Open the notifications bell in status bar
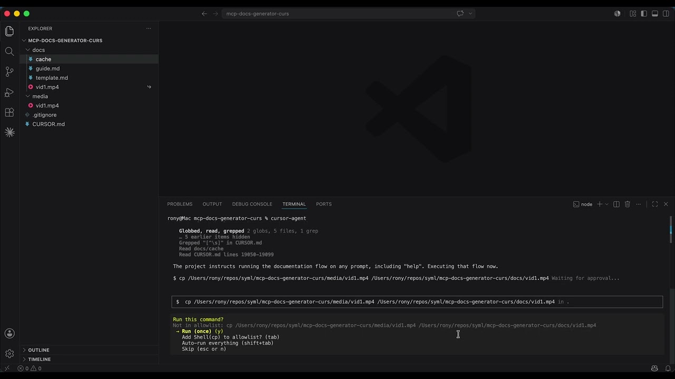675x379 pixels. pyautogui.click(x=668, y=368)
